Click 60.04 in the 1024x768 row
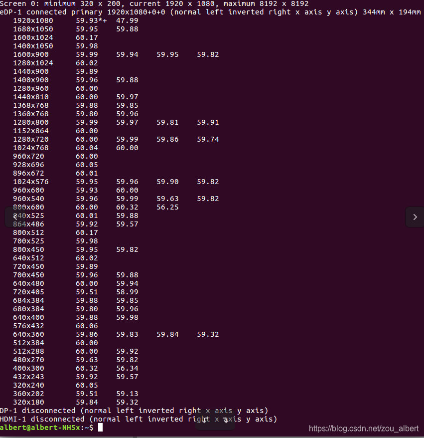 (87, 148)
